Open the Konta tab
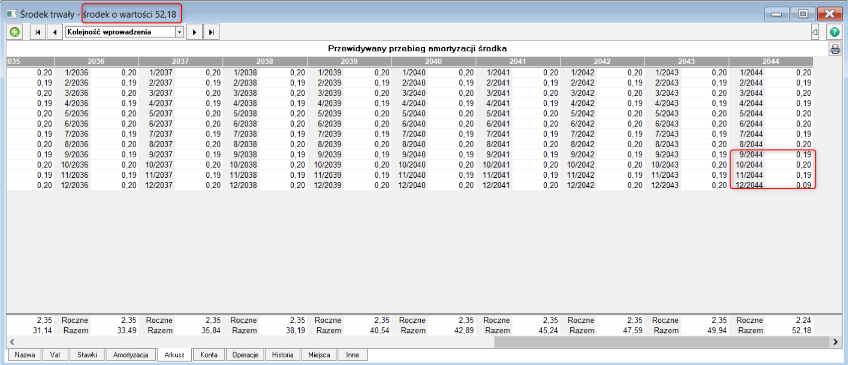The width and height of the screenshot is (848, 365). coord(209,355)
